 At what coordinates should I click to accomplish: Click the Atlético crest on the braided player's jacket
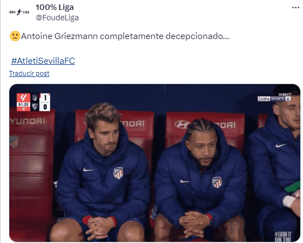(217, 182)
